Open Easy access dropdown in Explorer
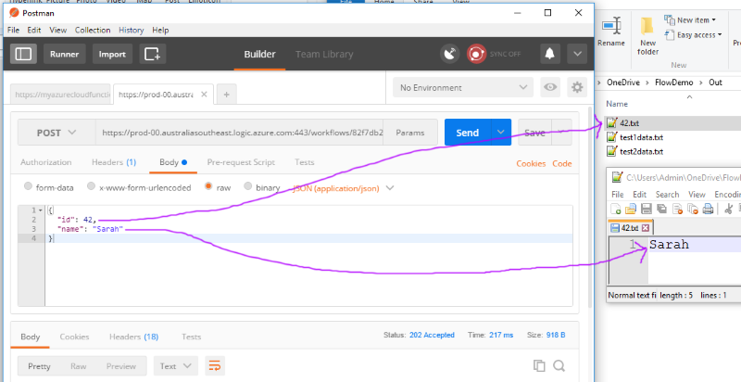 [x=693, y=35]
